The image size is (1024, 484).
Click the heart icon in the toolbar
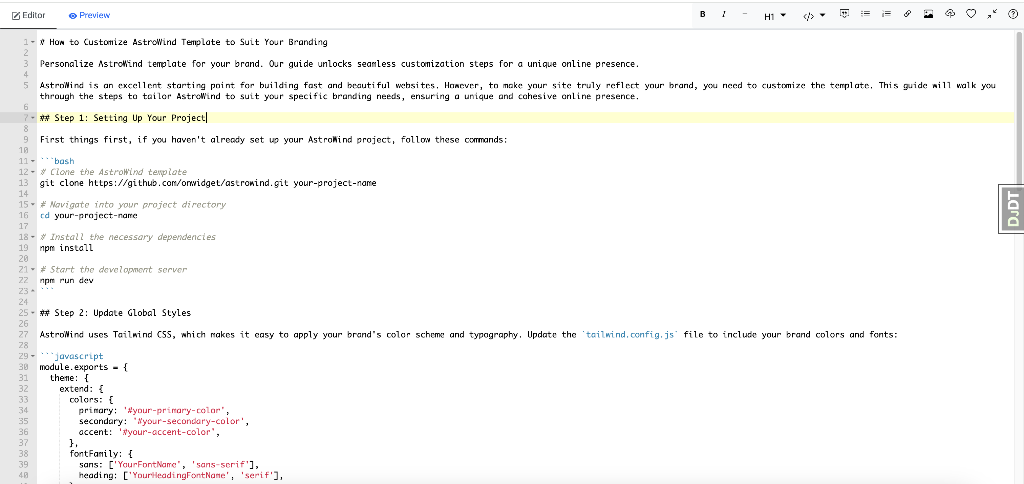click(971, 14)
